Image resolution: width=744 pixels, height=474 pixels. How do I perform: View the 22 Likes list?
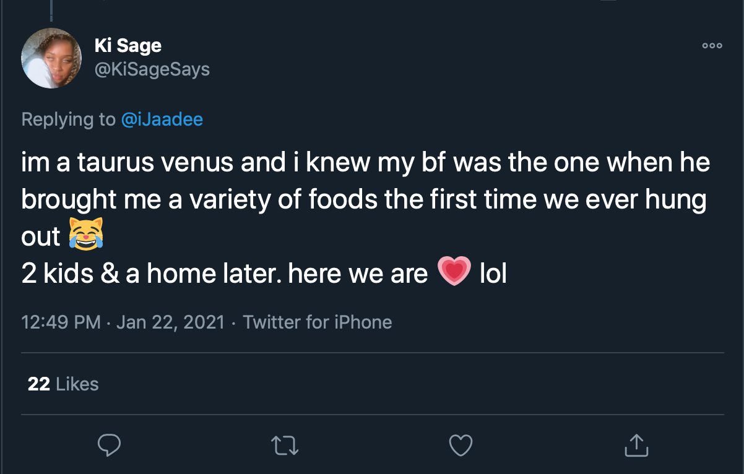pos(63,384)
